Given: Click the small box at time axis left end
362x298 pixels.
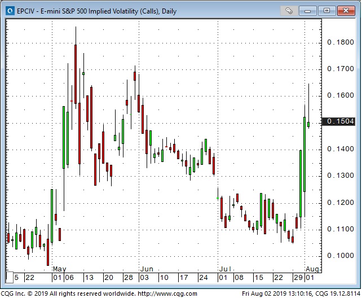Looking at the screenshot, I should click(x=10, y=278).
